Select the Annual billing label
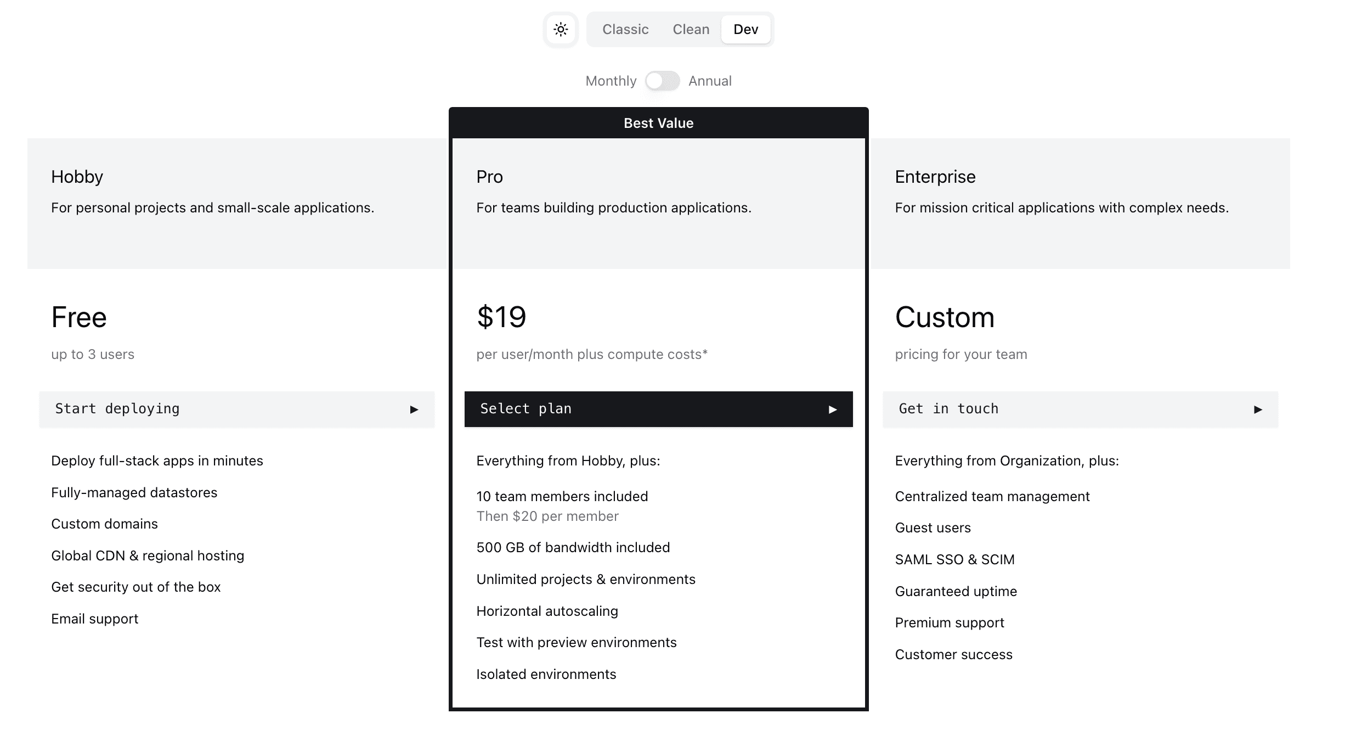The width and height of the screenshot is (1356, 730). (710, 81)
